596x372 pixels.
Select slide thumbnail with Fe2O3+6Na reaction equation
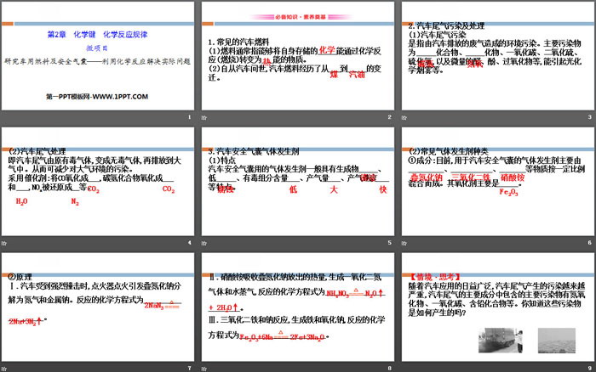(x=298, y=307)
